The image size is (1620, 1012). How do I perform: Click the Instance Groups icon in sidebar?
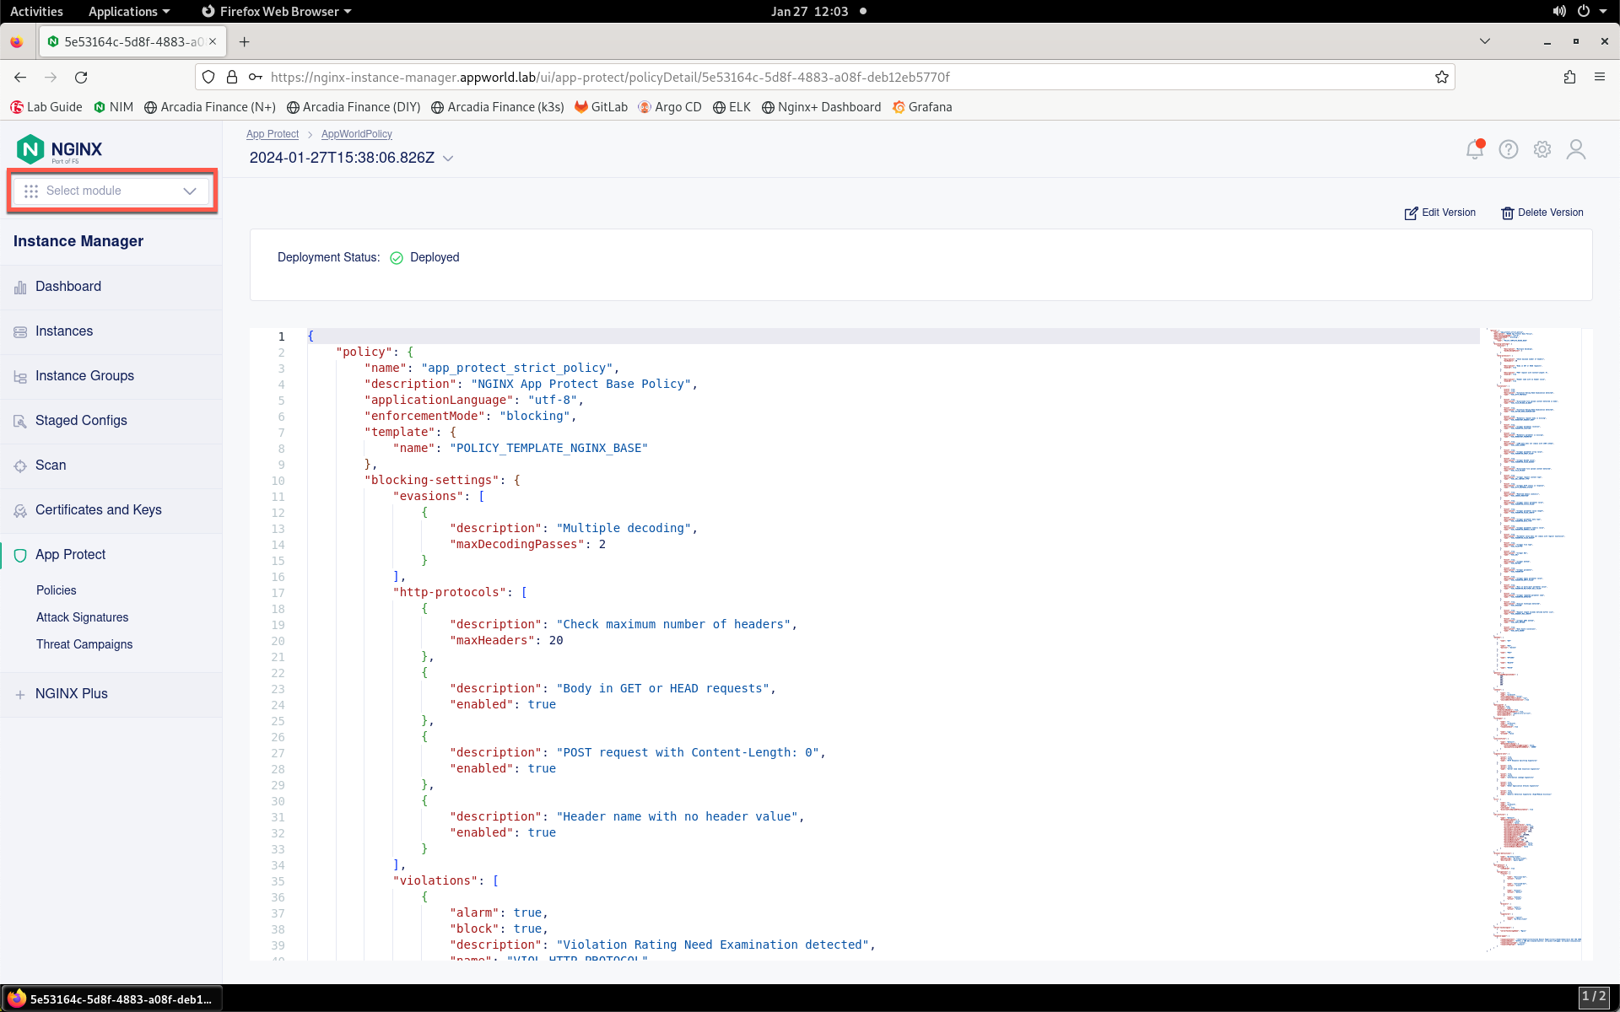pyautogui.click(x=20, y=377)
